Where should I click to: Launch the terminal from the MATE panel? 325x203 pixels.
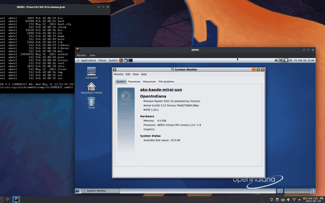click(131, 60)
